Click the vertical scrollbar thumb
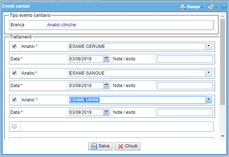229x157 pixels. tap(222, 62)
